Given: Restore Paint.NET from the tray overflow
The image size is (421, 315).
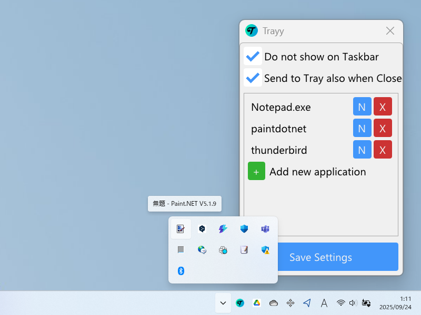Looking at the screenshot, I should [x=181, y=229].
